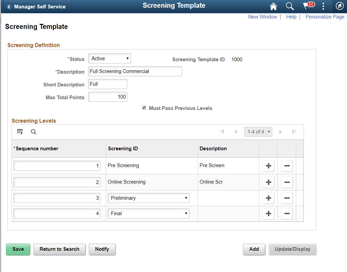Screen dimensions: 347x272
Task: Click the Personalize grid icon in Screening Levels
Action: click(x=20, y=131)
